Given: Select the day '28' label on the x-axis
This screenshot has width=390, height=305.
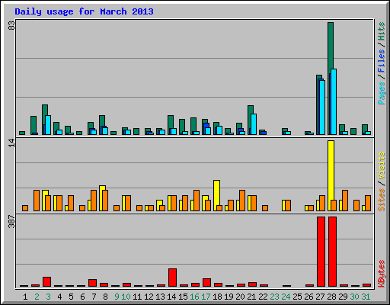Looking at the screenshot, I should pos(331,297).
